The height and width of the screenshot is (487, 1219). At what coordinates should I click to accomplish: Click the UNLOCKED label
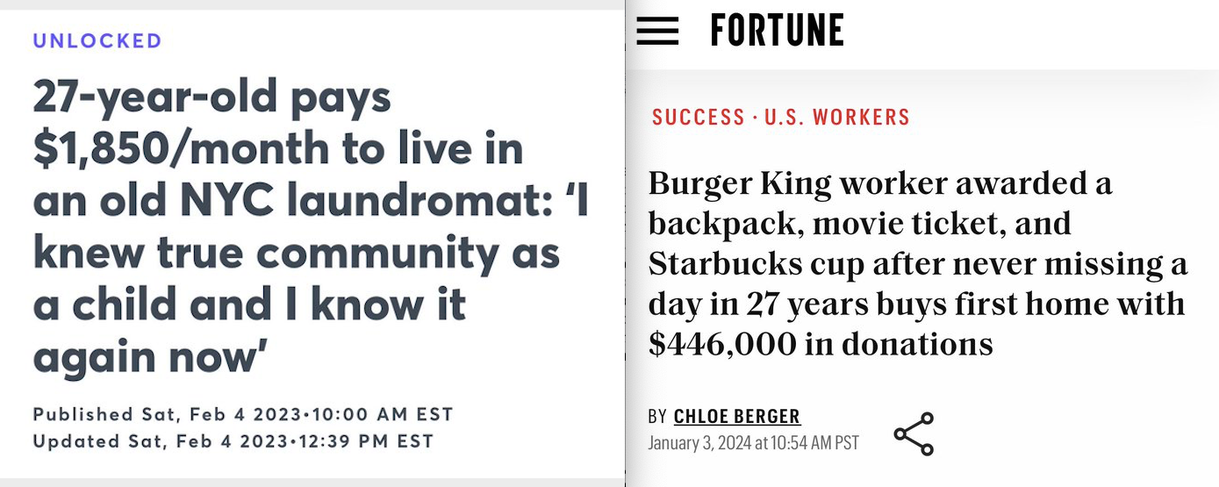[97, 41]
